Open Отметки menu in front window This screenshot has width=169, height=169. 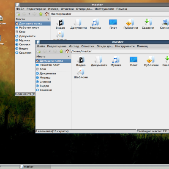pos(88,46)
